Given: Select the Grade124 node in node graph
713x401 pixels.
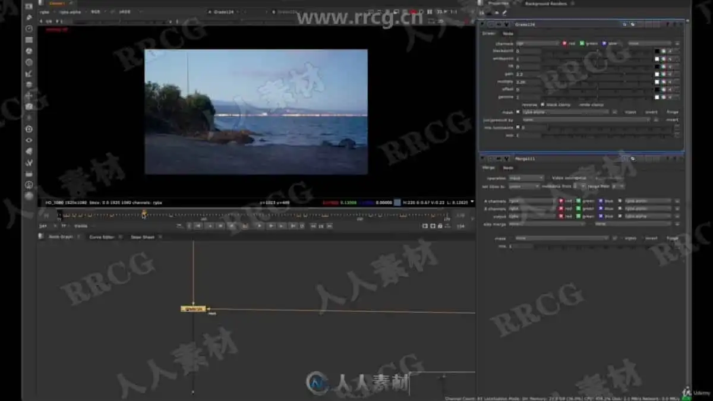Looking at the screenshot, I should 193,309.
